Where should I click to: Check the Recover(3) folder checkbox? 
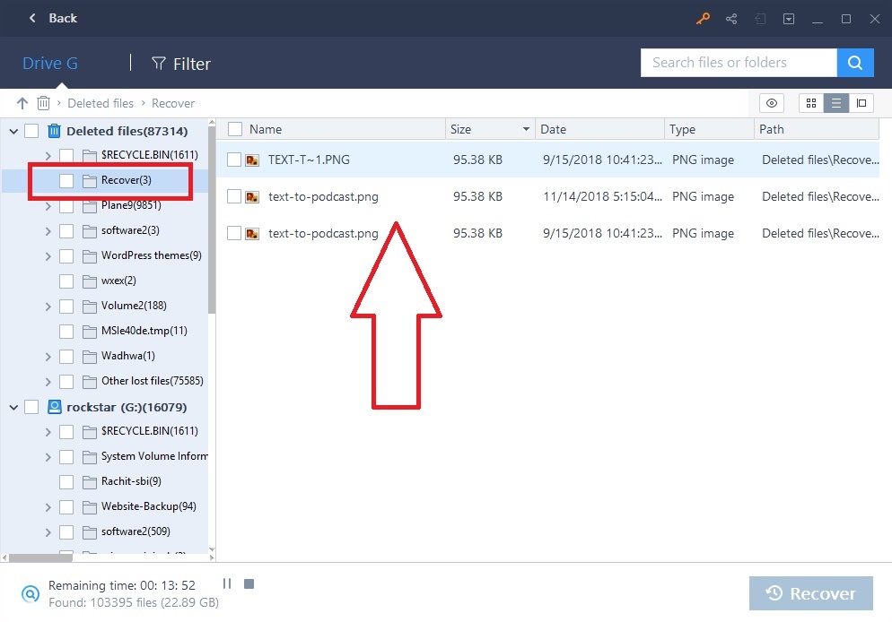tap(66, 181)
